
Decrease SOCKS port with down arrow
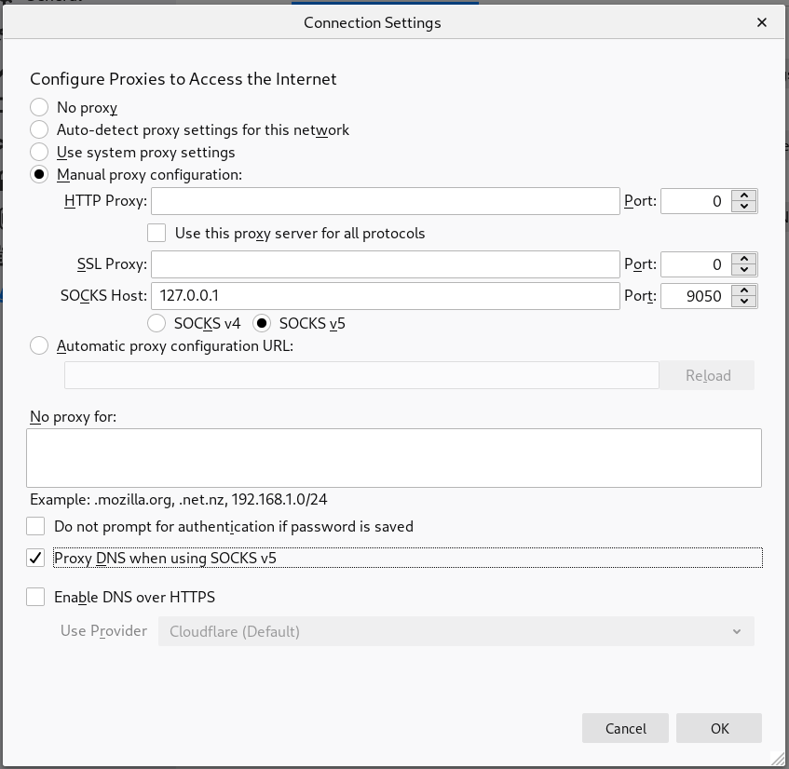point(743,302)
